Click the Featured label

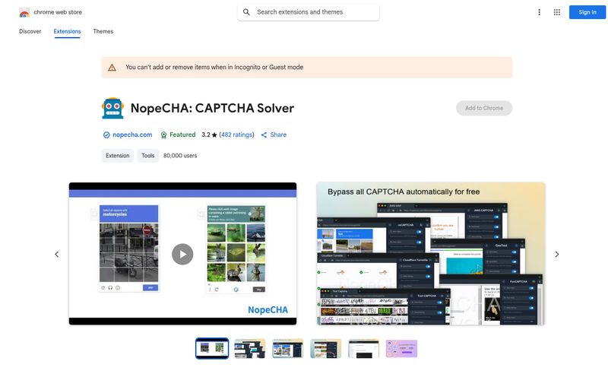point(182,135)
